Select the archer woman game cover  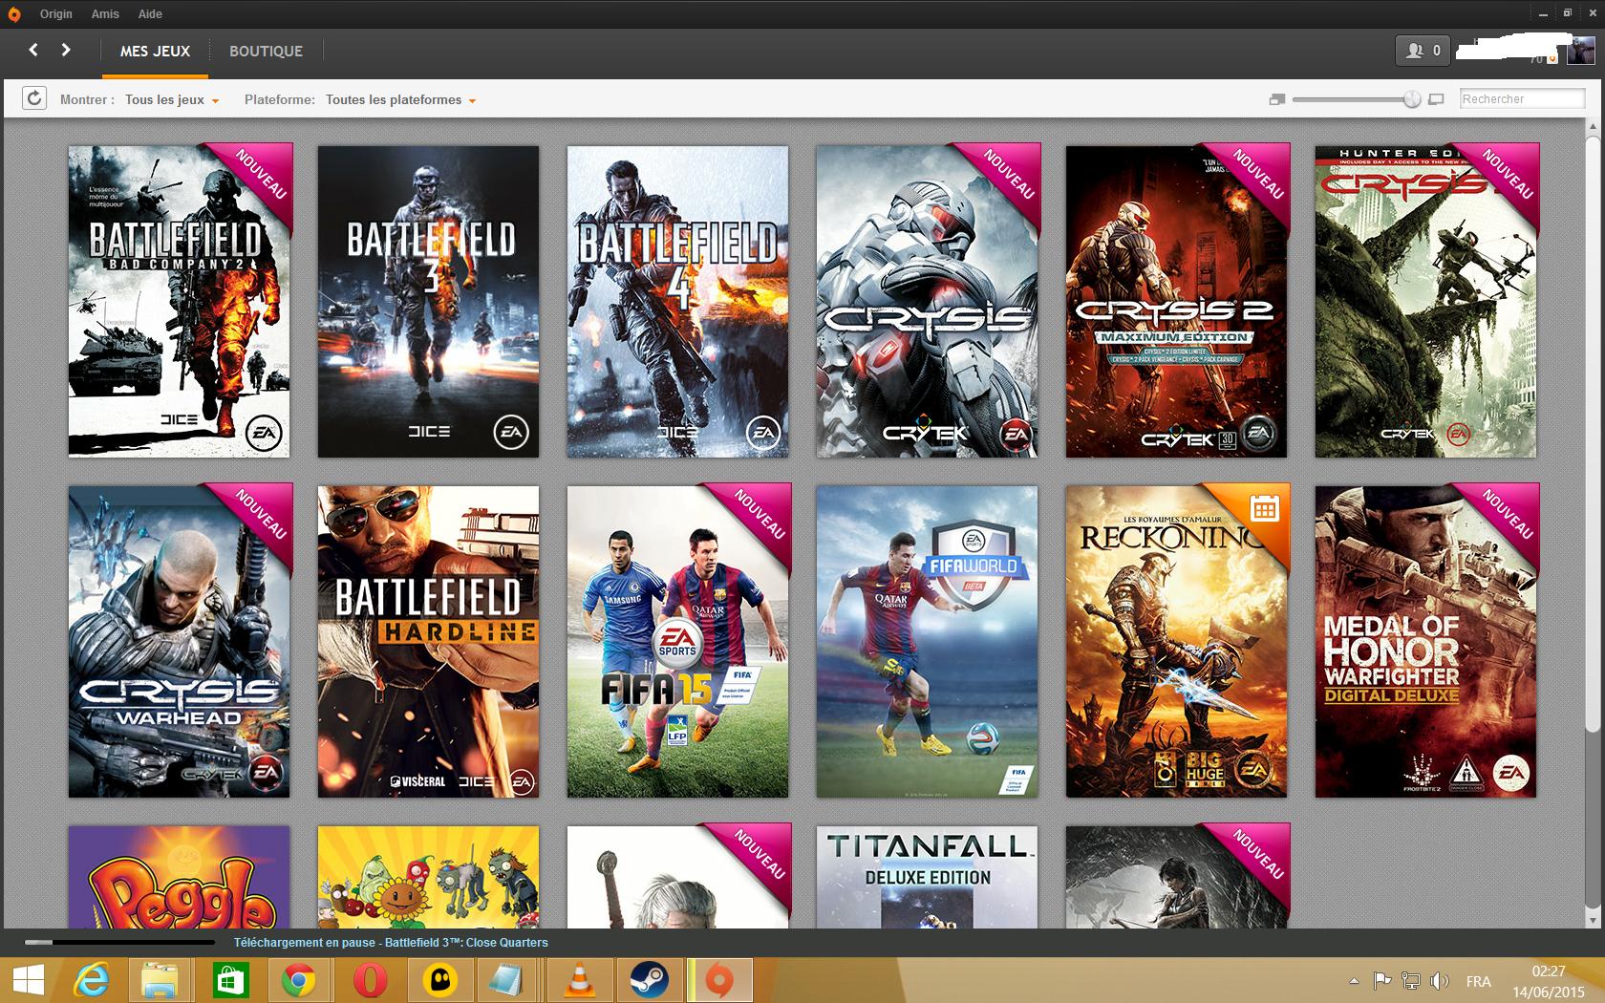pos(1176,877)
